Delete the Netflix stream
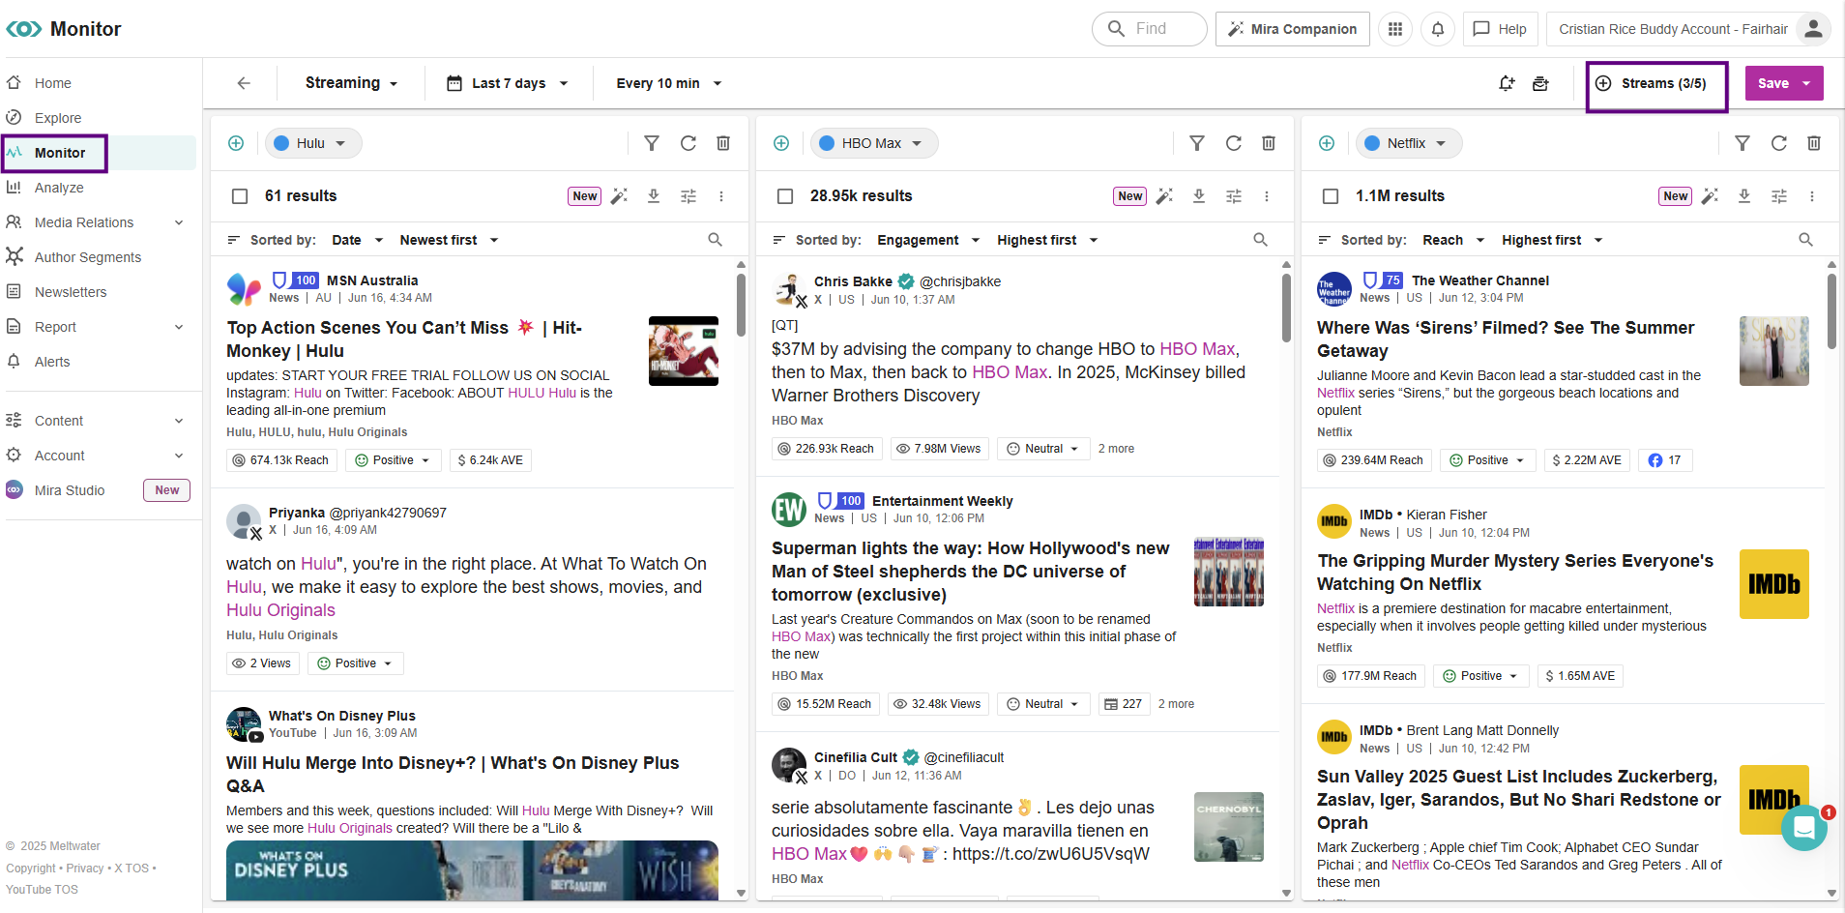This screenshot has height=913, width=1845. point(1814,143)
